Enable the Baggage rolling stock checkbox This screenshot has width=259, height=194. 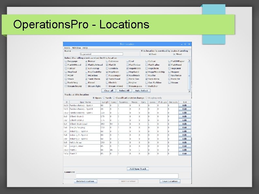66,61
